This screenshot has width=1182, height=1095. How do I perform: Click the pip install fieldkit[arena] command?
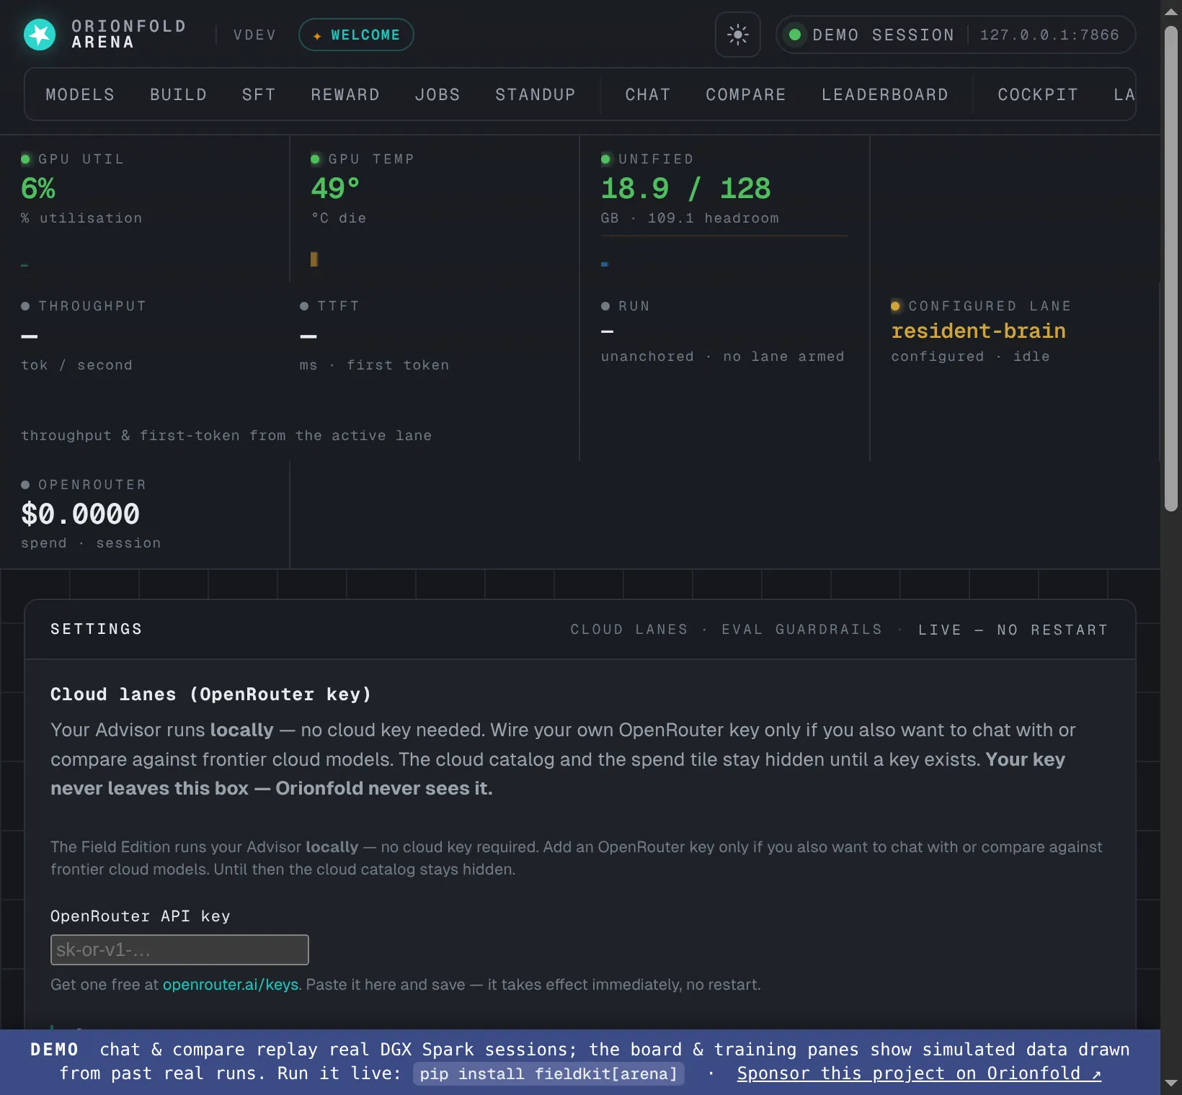tap(548, 1073)
